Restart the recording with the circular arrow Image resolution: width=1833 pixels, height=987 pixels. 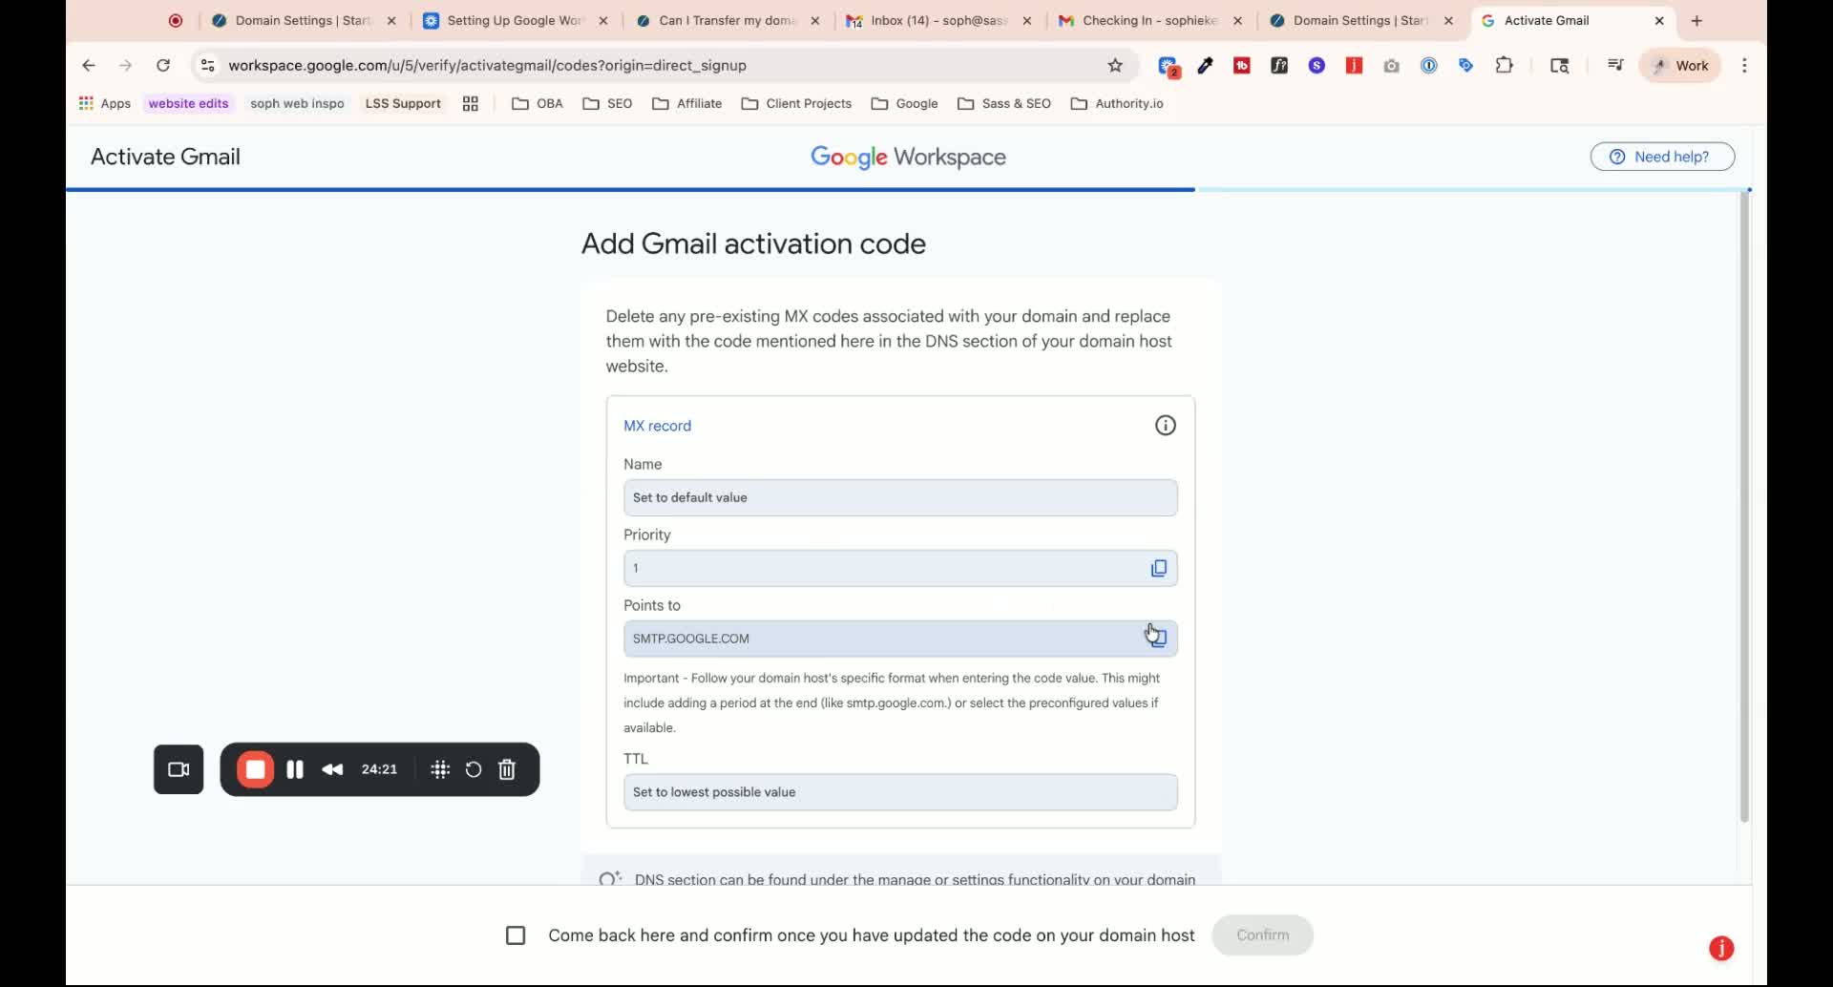(x=474, y=769)
